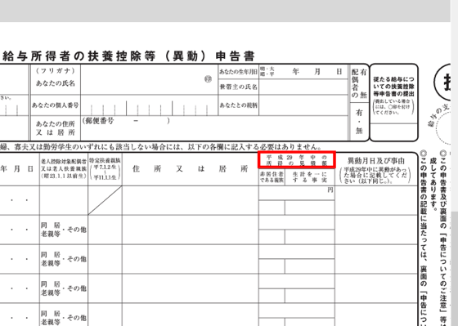
Task: Select the 有・無 spouse option cell
Action: (359, 122)
